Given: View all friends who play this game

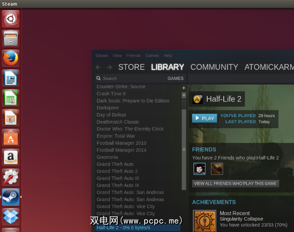Looking at the screenshot, I should (235, 184).
